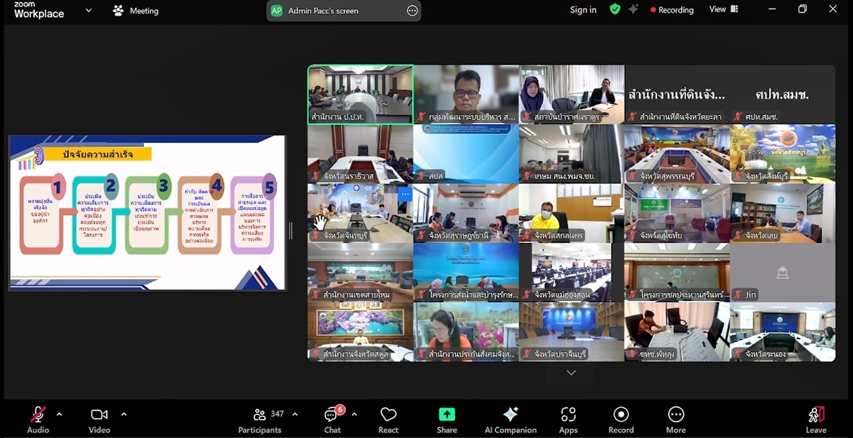Select the จังหวัดระนอง video tile
Viewport: 853px width, 438px height.
click(x=783, y=331)
